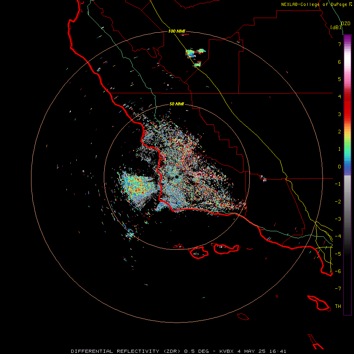The width and height of the screenshot is (354, 354).
Task: Click the 7 value on color scale
Action: point(339,44)
